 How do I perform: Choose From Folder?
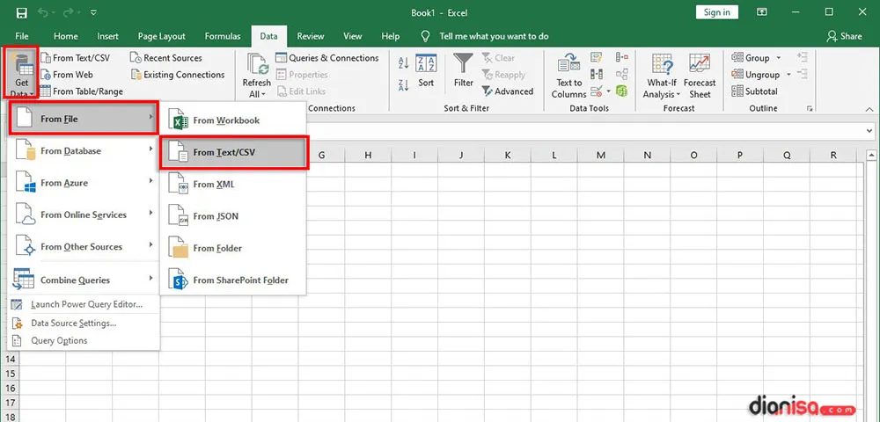[233, 248]
